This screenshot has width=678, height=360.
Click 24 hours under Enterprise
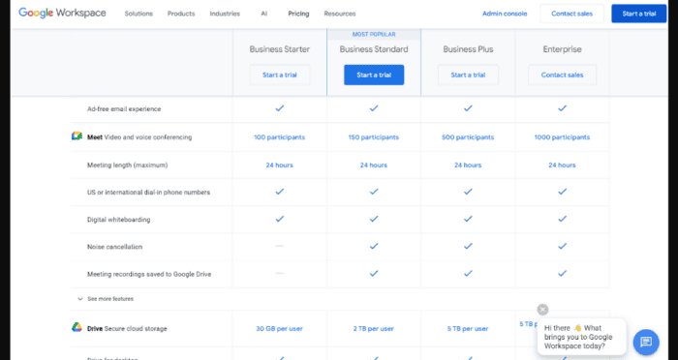click(562, 165)
